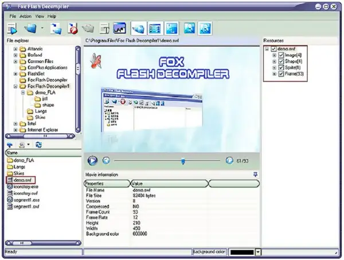Click the file list view mode icon
Image resolution: width=344 pixels, height=260 pixels.
pos(22,145)
